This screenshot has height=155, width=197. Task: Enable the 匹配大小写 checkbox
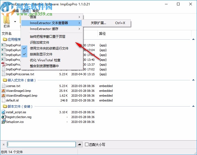point(87,145)
